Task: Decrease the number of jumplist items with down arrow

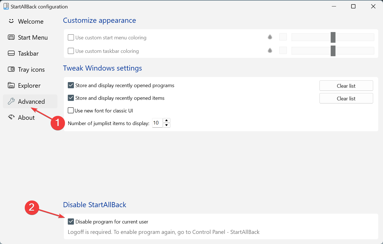Action: [167, 125]
